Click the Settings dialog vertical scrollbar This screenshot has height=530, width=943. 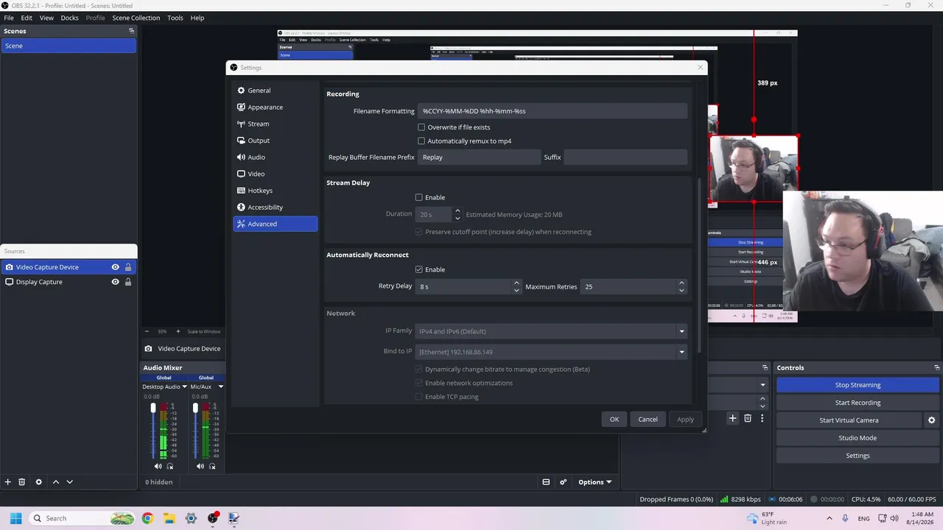(699, 265)
